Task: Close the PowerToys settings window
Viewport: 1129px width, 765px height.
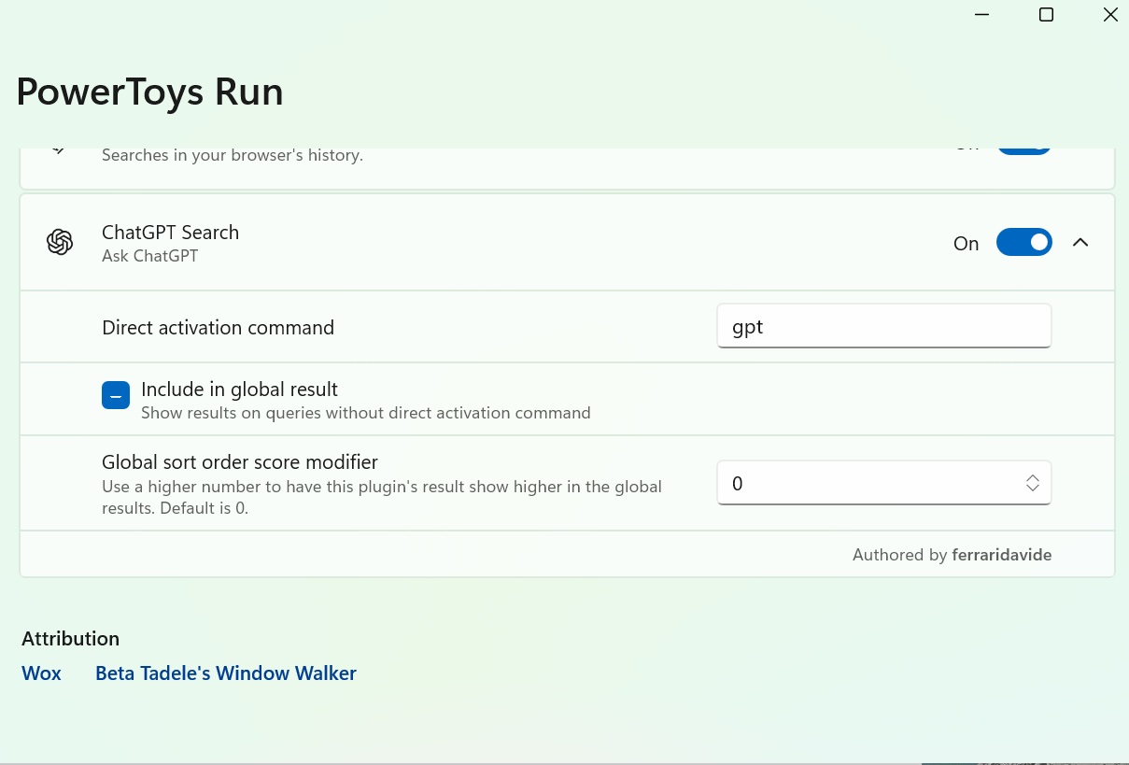Action: point(1110,15)
